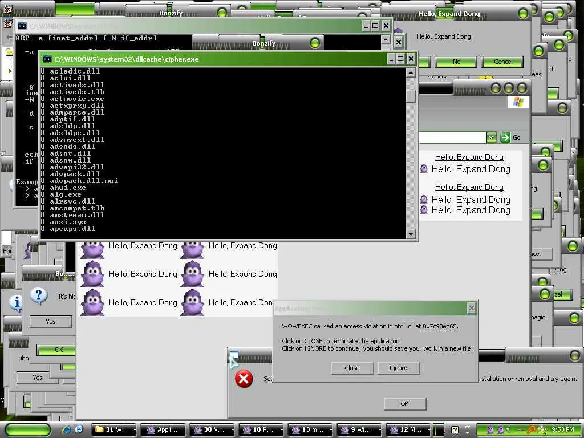Screen dimensions: 584x438
Task: Click the "advpack.dll.mui" line in cipher output
Action: point(79,181)
